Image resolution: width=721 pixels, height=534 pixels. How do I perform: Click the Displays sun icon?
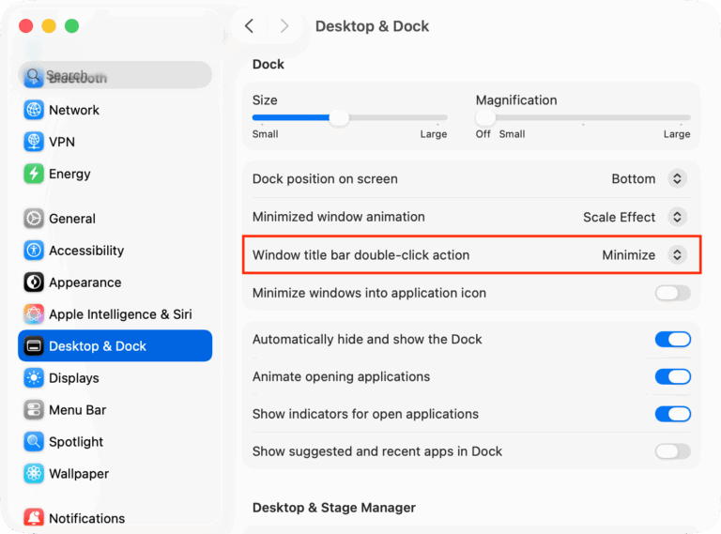click(34, 378)
